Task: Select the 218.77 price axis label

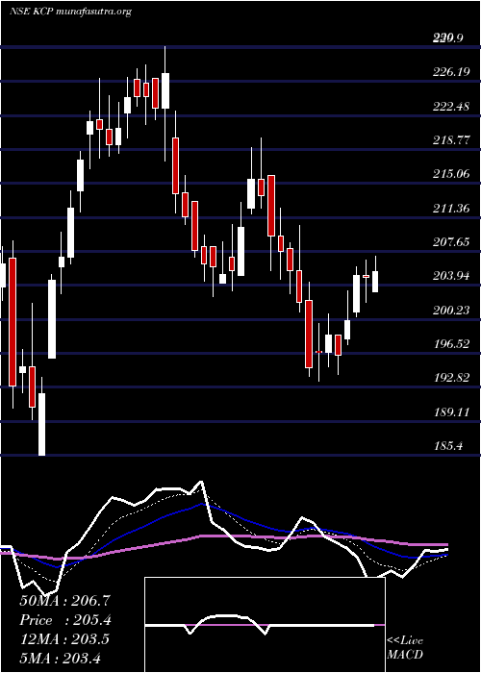Action: pyautogui.click(x=451, y=140)
